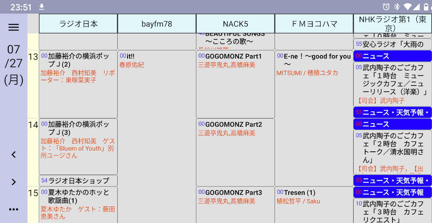
Task: Open GOGOMONZ Part2 program
Action: [x=235, y=152]
